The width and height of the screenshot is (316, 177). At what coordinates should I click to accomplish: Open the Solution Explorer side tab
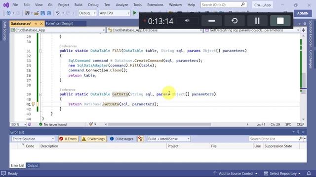(311, 33)
